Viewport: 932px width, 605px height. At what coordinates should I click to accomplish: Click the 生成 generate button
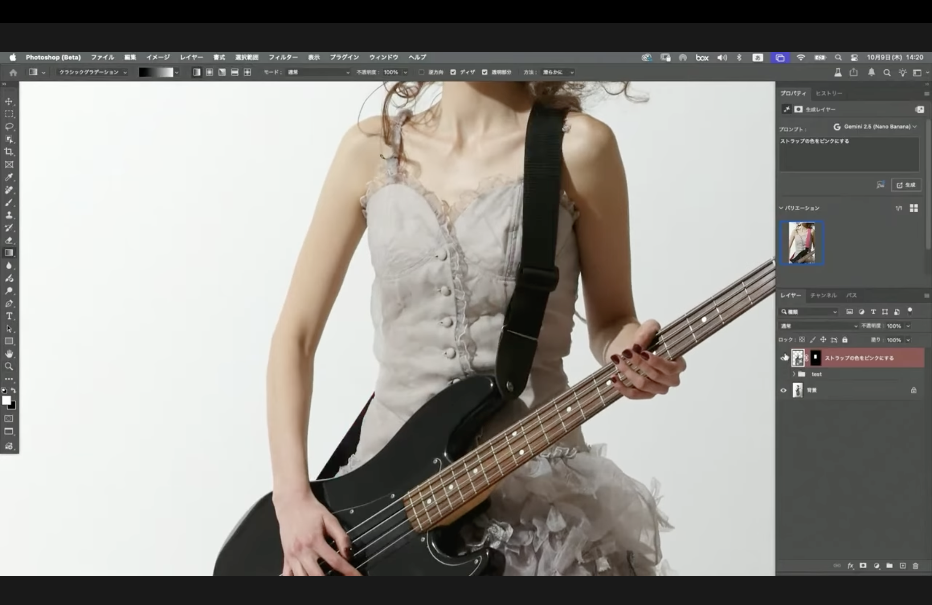click(906, 185)
